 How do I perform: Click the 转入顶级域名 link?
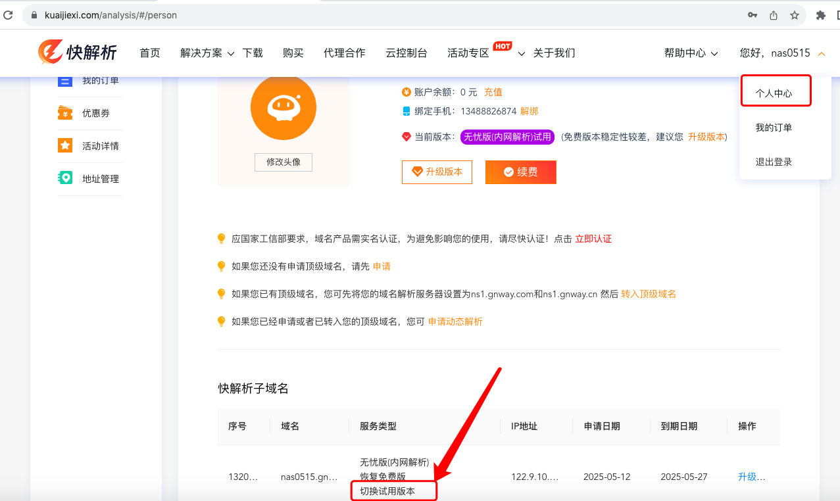click(x=649, y=294)
